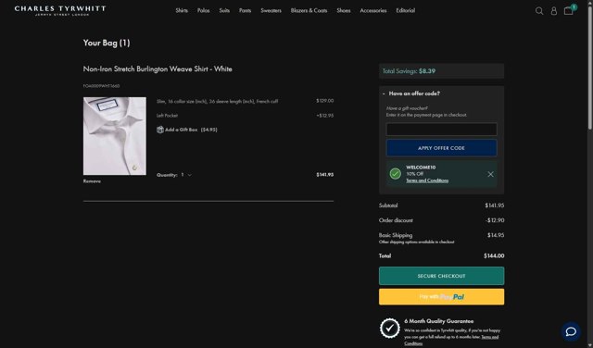Click the Total $144.00 amount
This screenshot has width=593, height=348.
coord(494,255)
